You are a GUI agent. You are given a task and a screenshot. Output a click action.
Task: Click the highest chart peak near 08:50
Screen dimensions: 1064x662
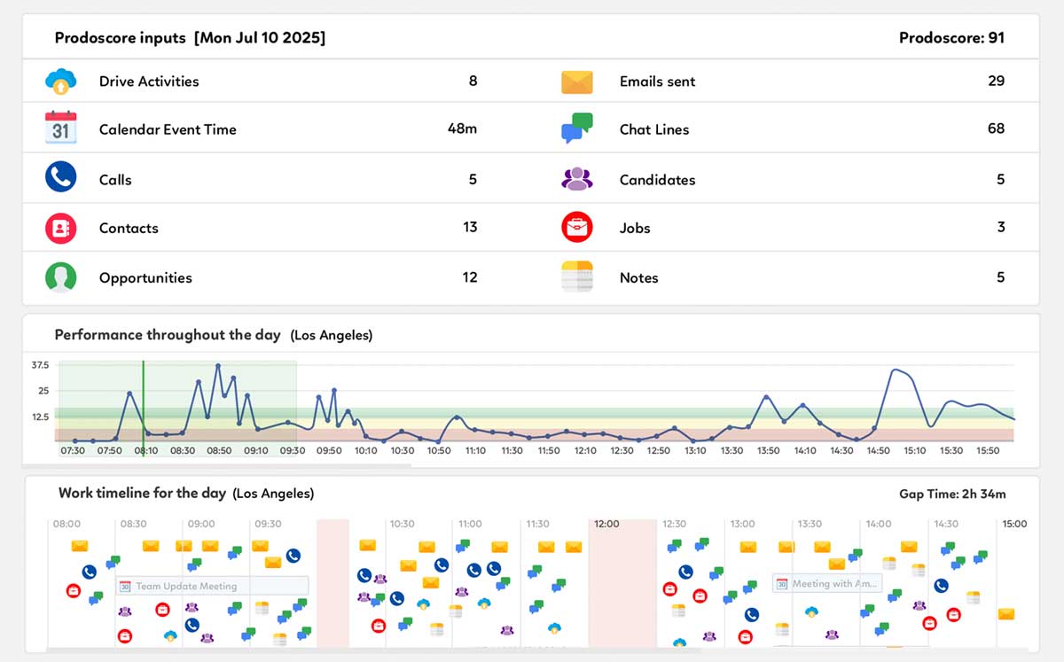tap(219, 363)
